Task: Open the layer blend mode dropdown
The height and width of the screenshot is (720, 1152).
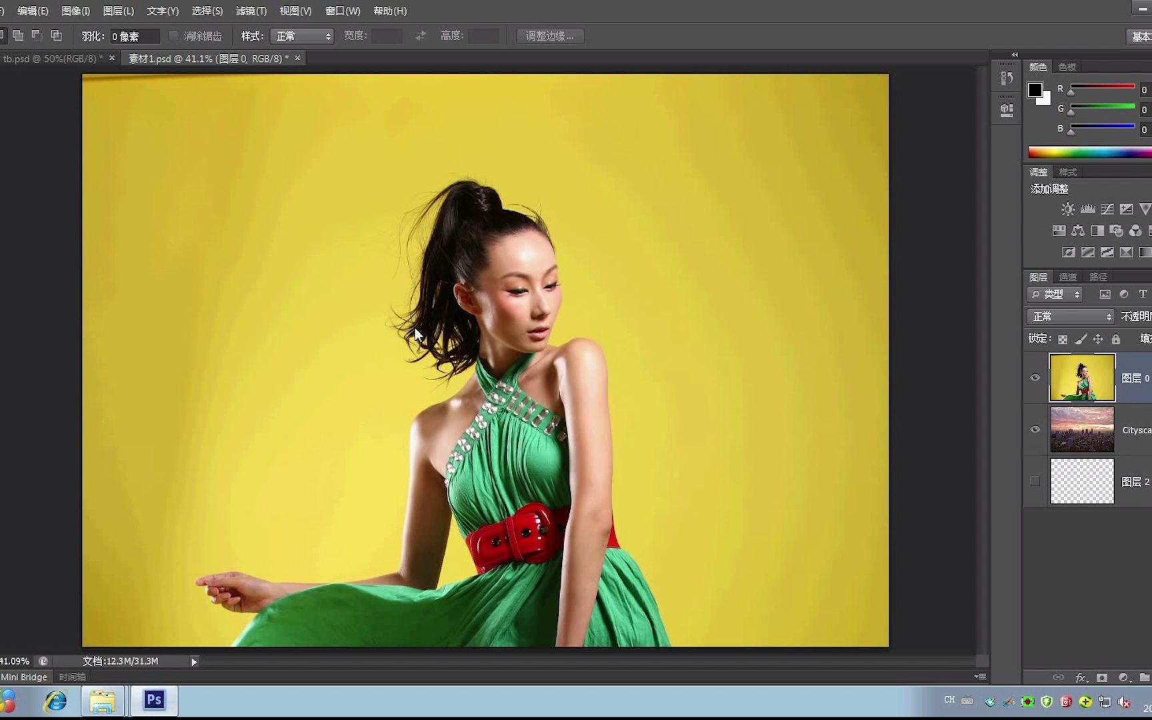Action: point(1070,317)
